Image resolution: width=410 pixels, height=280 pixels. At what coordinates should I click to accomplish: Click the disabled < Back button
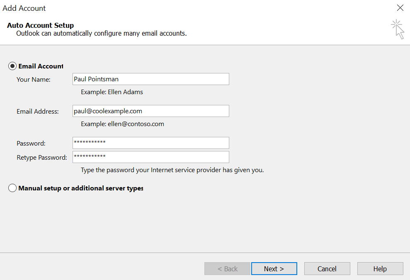pos(227,269)
